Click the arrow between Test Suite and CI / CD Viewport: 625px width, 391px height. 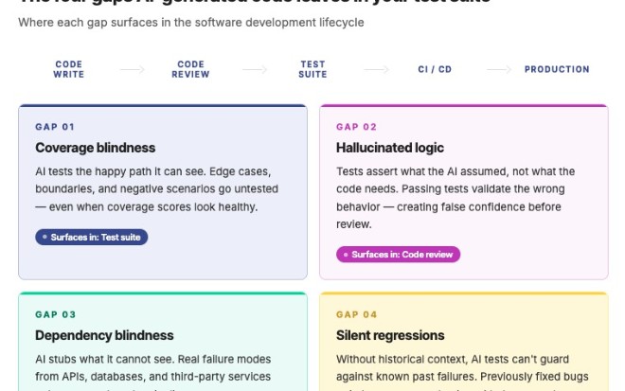pyautogui.click(x=376, y=69)
